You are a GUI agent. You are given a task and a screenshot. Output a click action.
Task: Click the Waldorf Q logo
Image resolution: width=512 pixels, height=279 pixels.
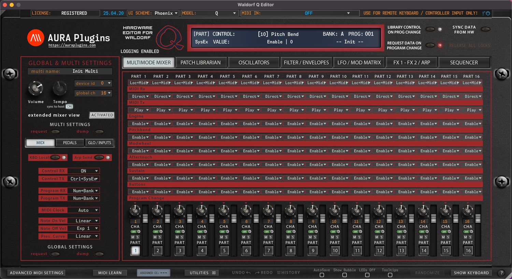click(x=169, y=38)
